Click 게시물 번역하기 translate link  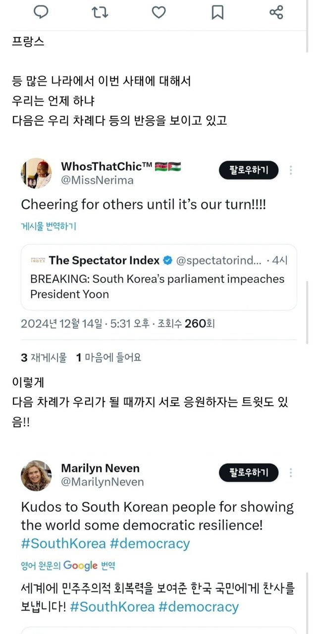(49, 226)
